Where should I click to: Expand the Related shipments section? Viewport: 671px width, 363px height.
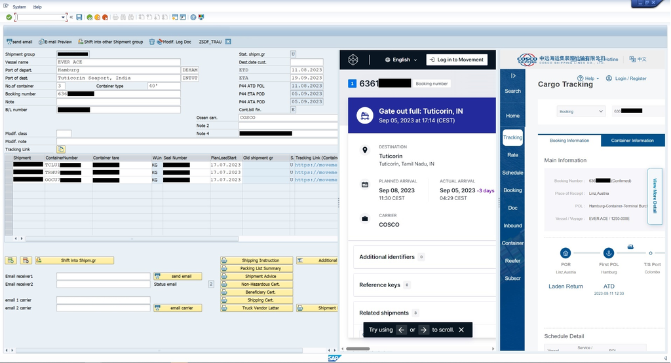point(425,313)
